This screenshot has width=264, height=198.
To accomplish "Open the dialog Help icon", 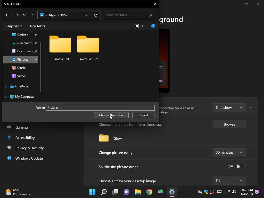I will click(x=153, y=26).
